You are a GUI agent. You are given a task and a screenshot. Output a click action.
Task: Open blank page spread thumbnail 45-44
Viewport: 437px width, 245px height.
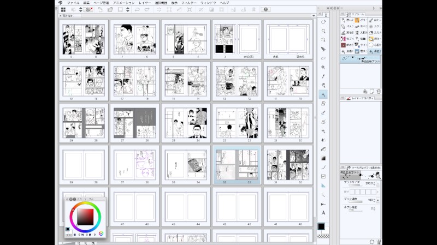click(186, 207)
